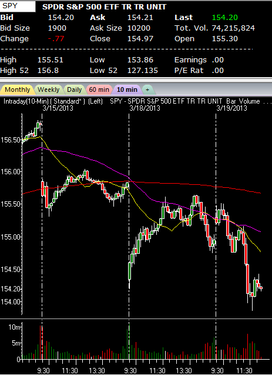Click the Ask price 154.21
The height and width of the screenshot is (375, 272).
pos(140,18)
